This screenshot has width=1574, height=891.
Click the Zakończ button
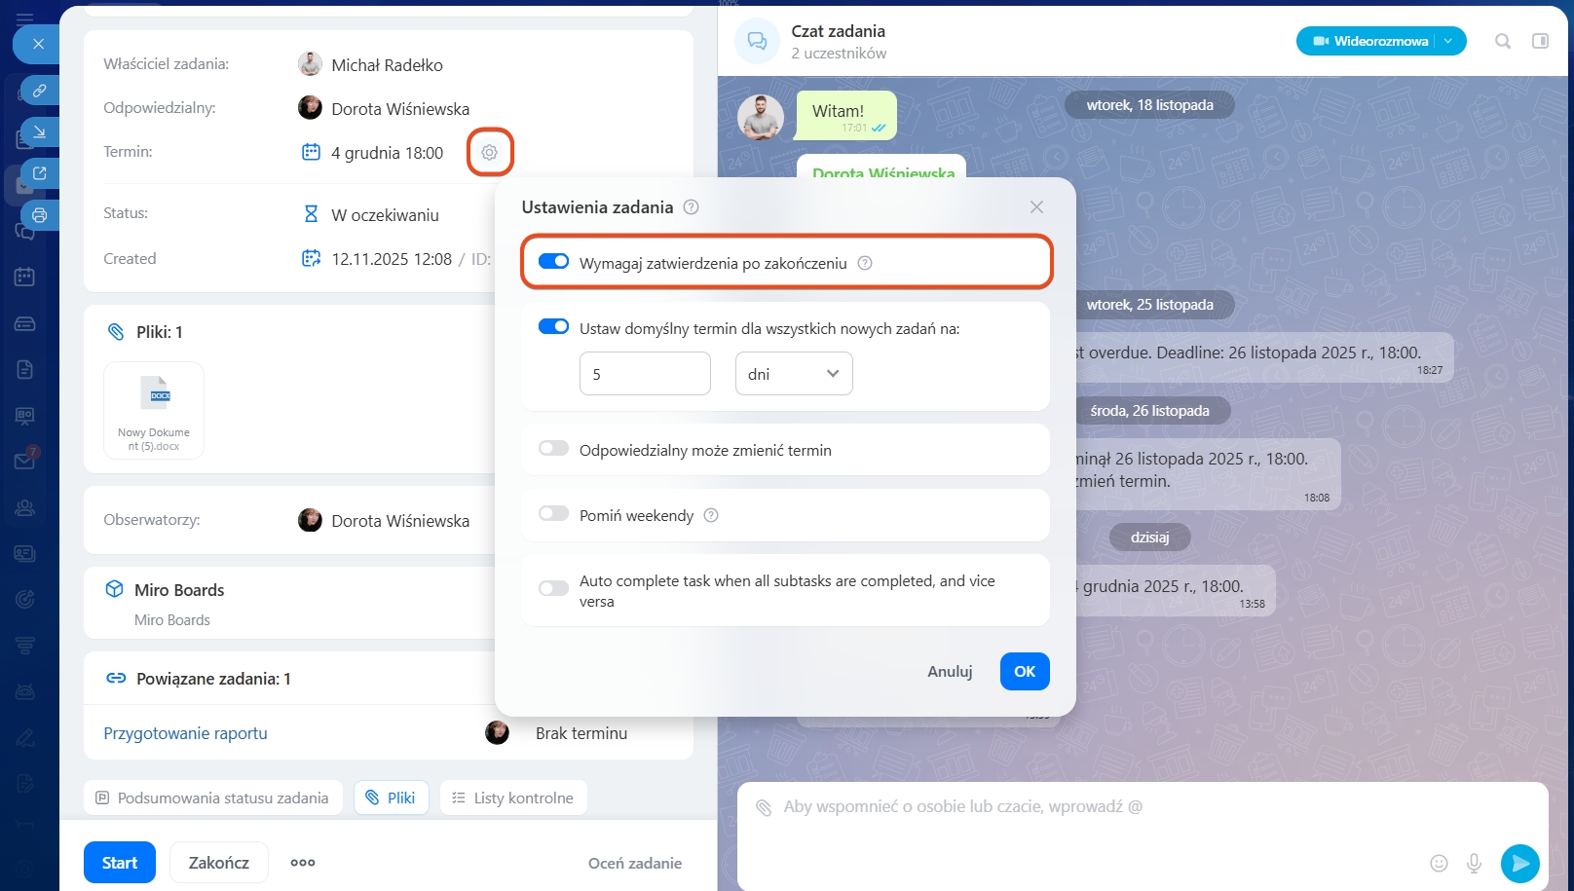(219, 863)
